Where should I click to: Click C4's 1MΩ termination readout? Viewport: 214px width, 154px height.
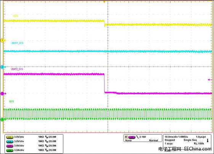[41, 150]
